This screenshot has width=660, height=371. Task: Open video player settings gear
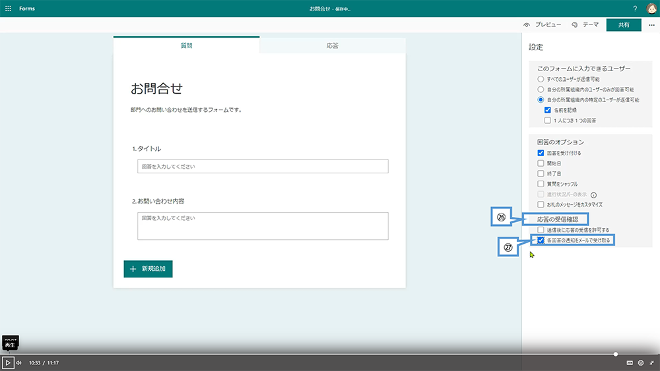click(x=641, y=362)
